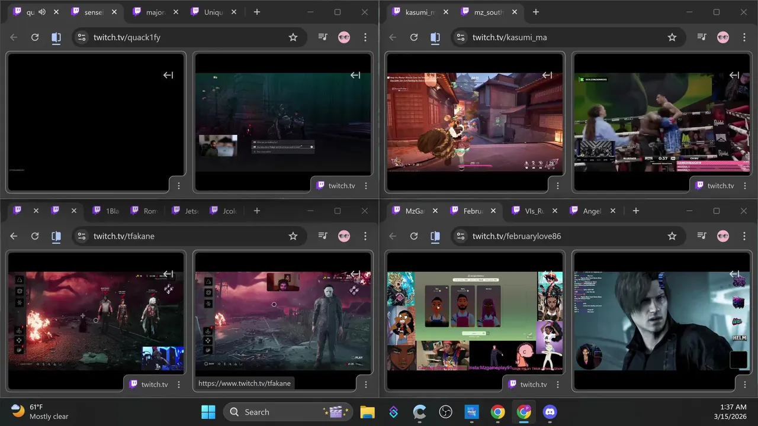View site information for twitch.tv/quack1fy
The width and height of the screenshot is (758, 426).
[82, 37]
